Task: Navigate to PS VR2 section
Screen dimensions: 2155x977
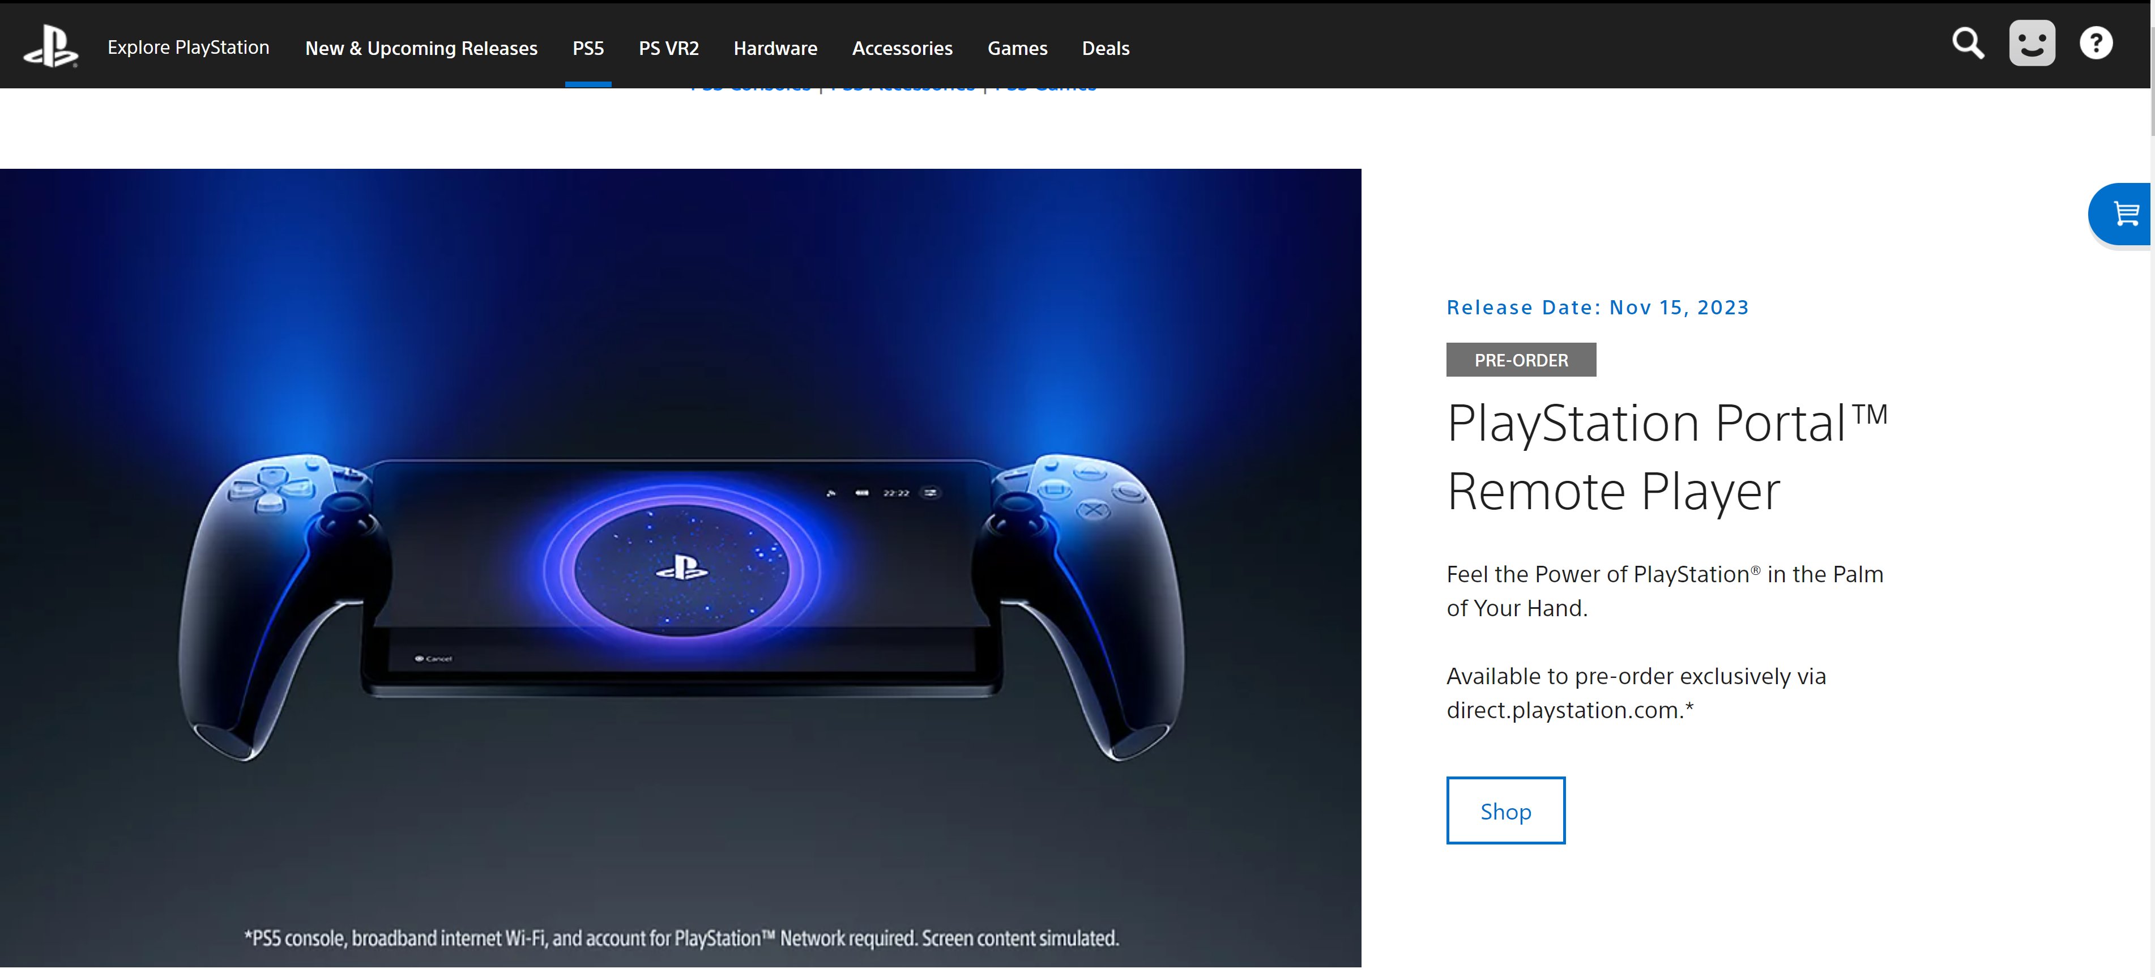Action: (x=669, y=46)
